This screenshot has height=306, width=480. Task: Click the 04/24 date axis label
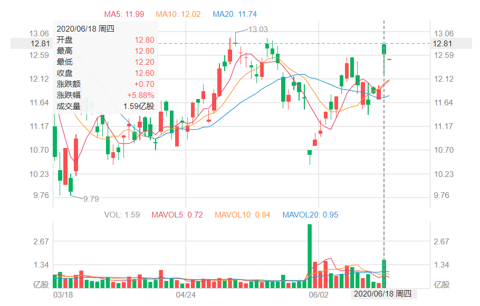click(x=186, y=295)
